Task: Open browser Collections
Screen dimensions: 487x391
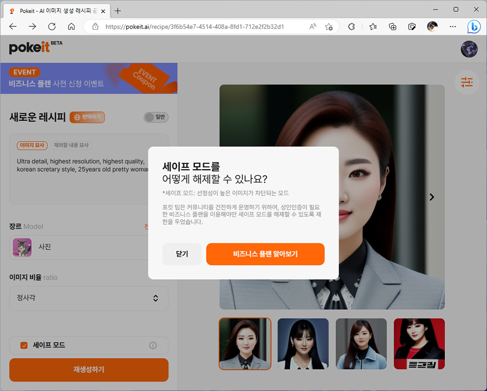Action: (x=393, y=27)
